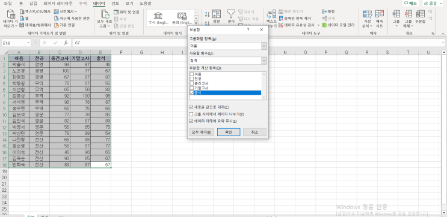
Task: Click the sort ascending icon
Action: 207,14
